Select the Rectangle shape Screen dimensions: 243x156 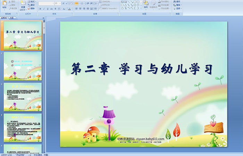135,2
